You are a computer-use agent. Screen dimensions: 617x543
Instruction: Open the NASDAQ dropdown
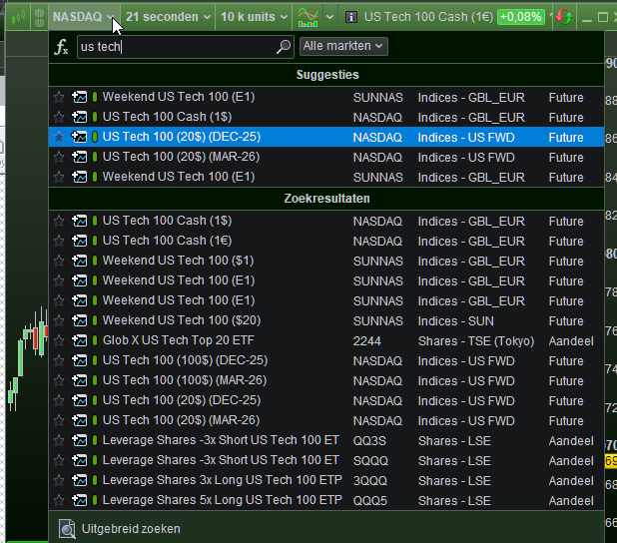(83, 17)
